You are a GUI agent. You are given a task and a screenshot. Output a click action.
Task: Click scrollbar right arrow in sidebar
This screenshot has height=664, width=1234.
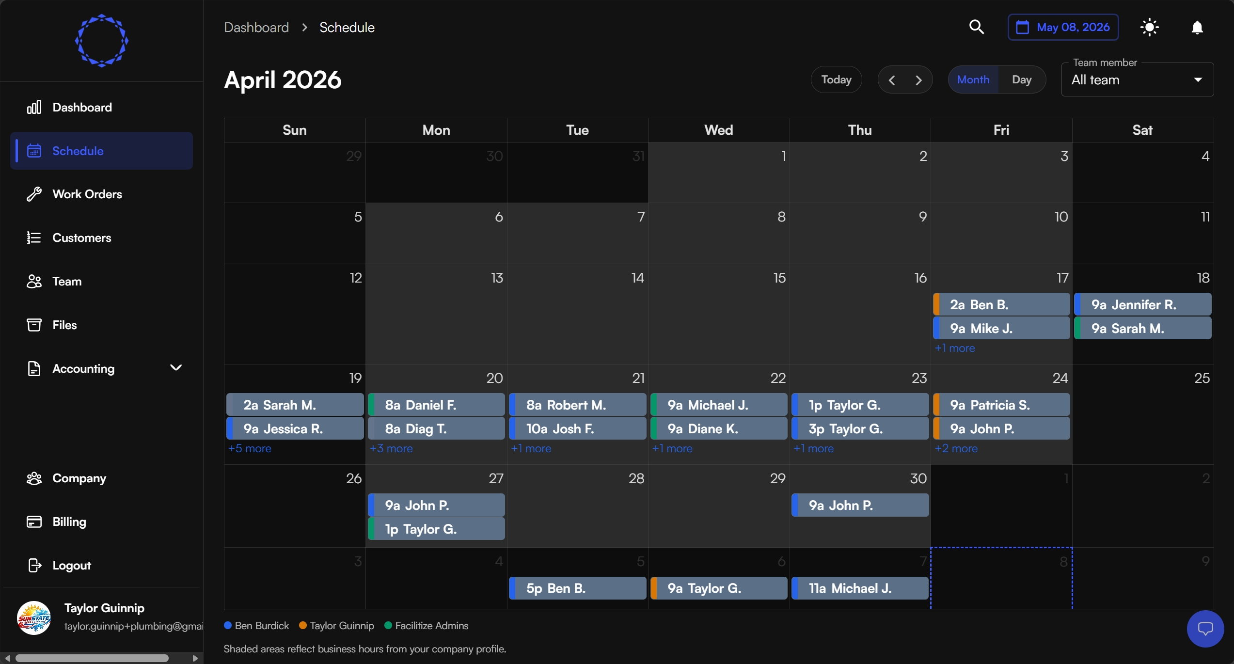(195, 658)
